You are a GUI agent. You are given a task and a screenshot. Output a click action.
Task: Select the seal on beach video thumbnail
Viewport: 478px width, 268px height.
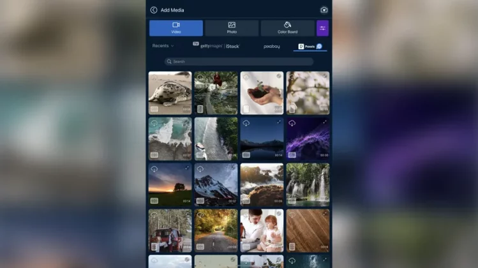click(170, 93)
